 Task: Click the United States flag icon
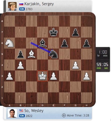[x=21, y=111]
